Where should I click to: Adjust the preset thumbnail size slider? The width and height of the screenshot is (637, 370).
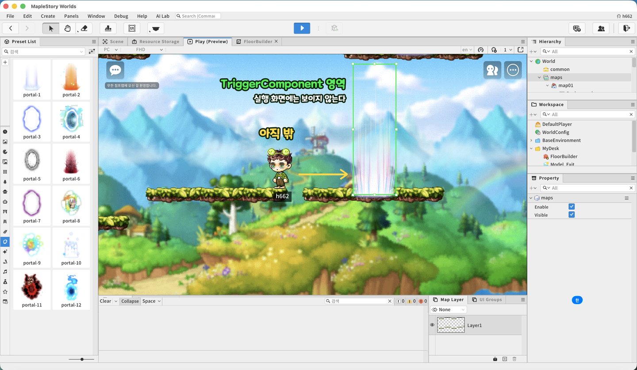coord(82,359)
